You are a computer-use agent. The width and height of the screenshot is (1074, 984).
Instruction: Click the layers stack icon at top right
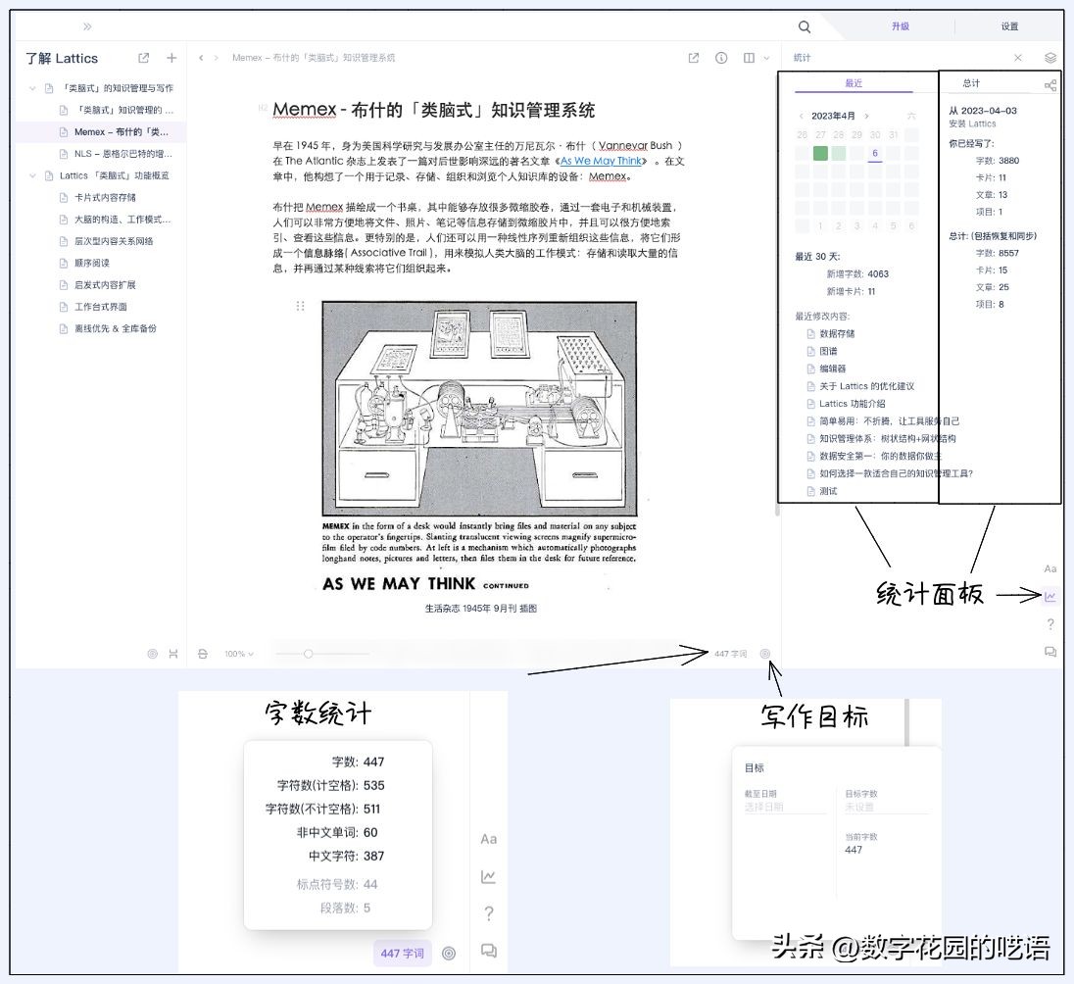coord(1050,58)
